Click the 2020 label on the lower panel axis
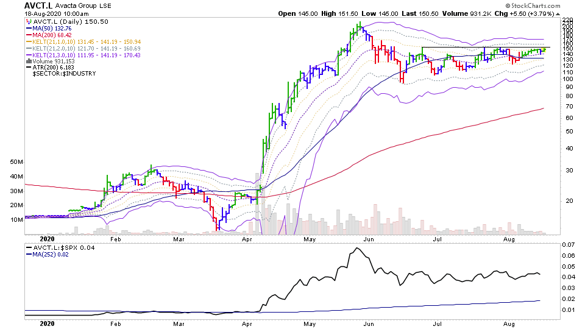The height and width of the screenshot is (329, 585). [48, 324]
